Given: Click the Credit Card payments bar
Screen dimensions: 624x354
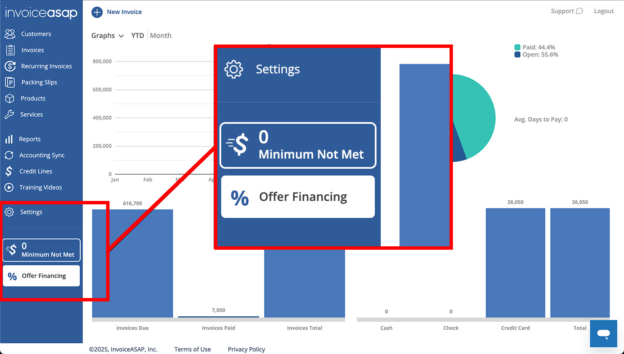Looking at the screenshot, I should (x=515, y=263).
